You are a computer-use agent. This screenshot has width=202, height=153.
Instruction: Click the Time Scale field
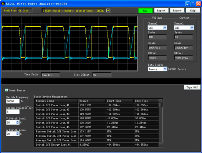(x=51, y=75)
